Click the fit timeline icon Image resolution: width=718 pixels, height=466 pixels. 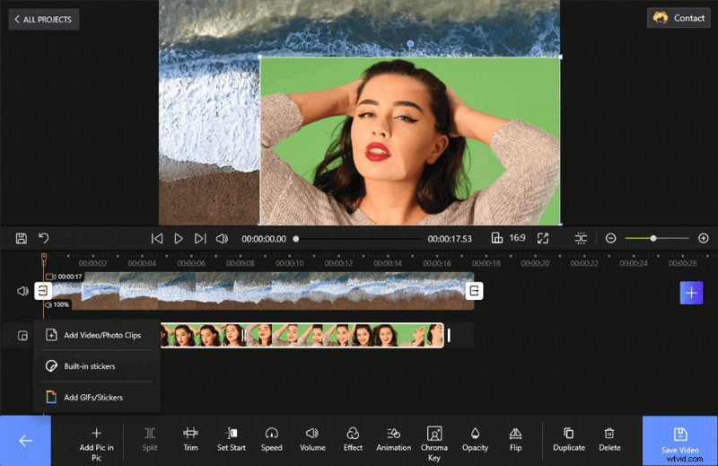(x=581, y=238)
